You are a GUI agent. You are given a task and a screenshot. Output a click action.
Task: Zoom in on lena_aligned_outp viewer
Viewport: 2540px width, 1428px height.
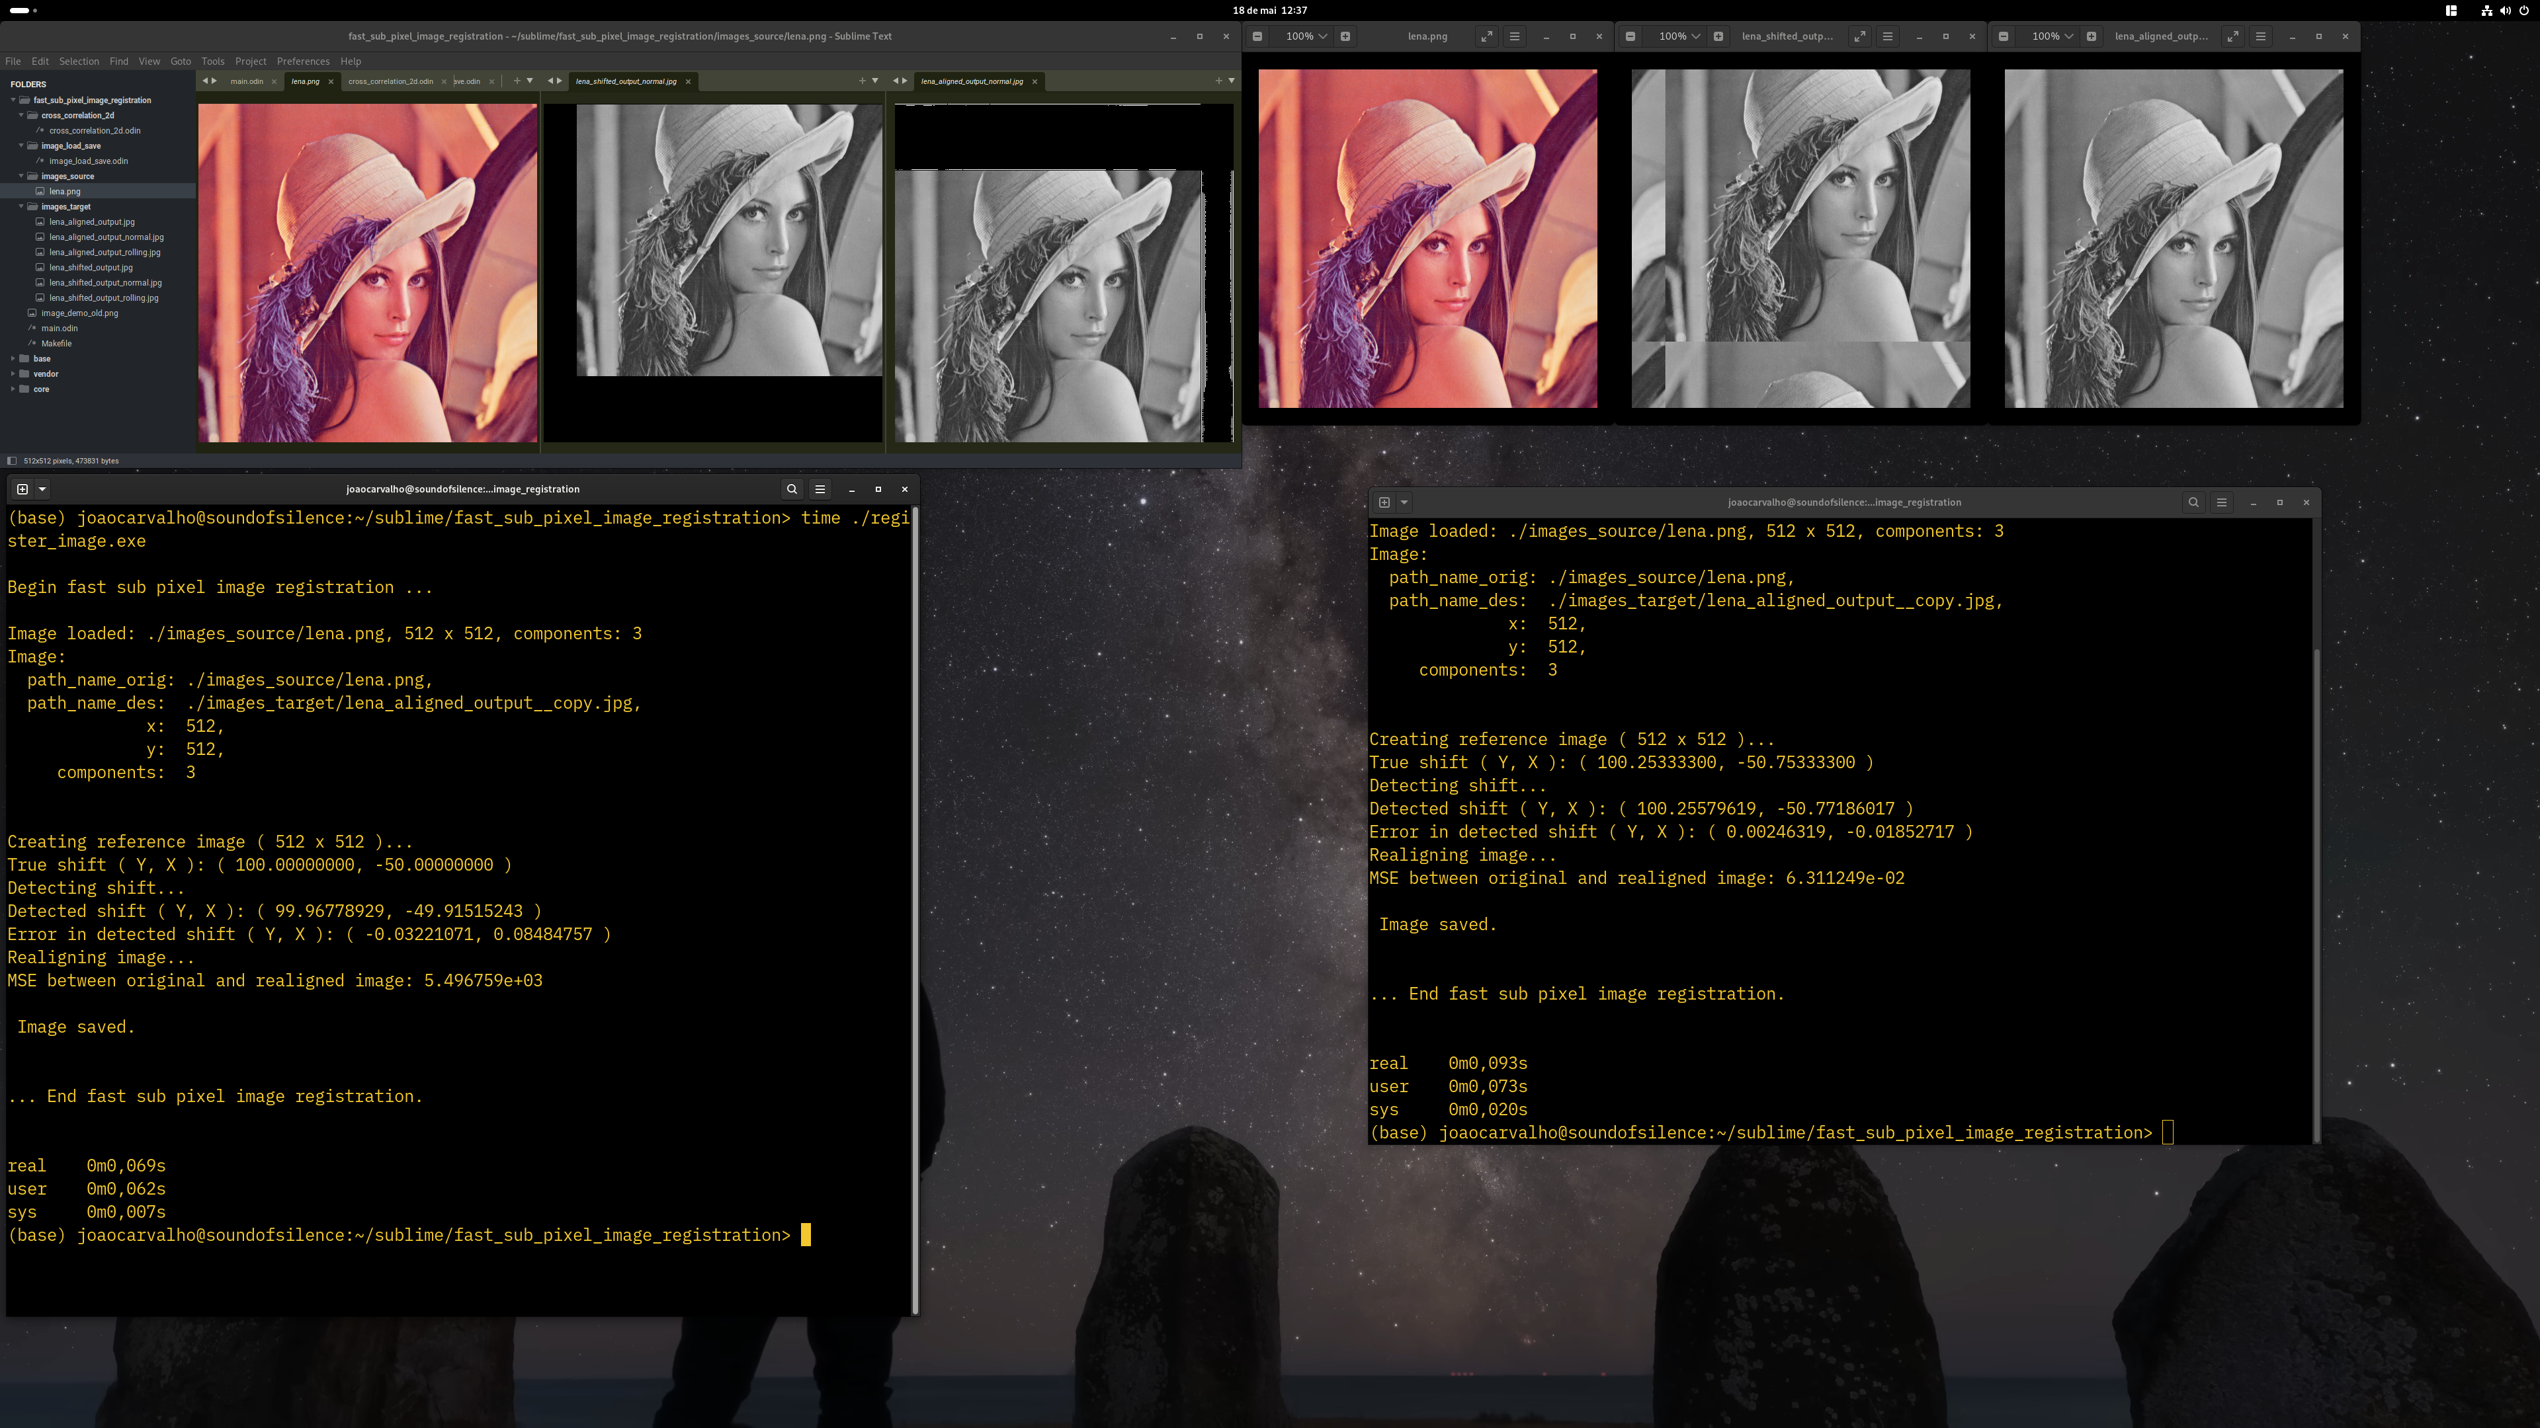pyautogui.click(x=2092, y=36)
